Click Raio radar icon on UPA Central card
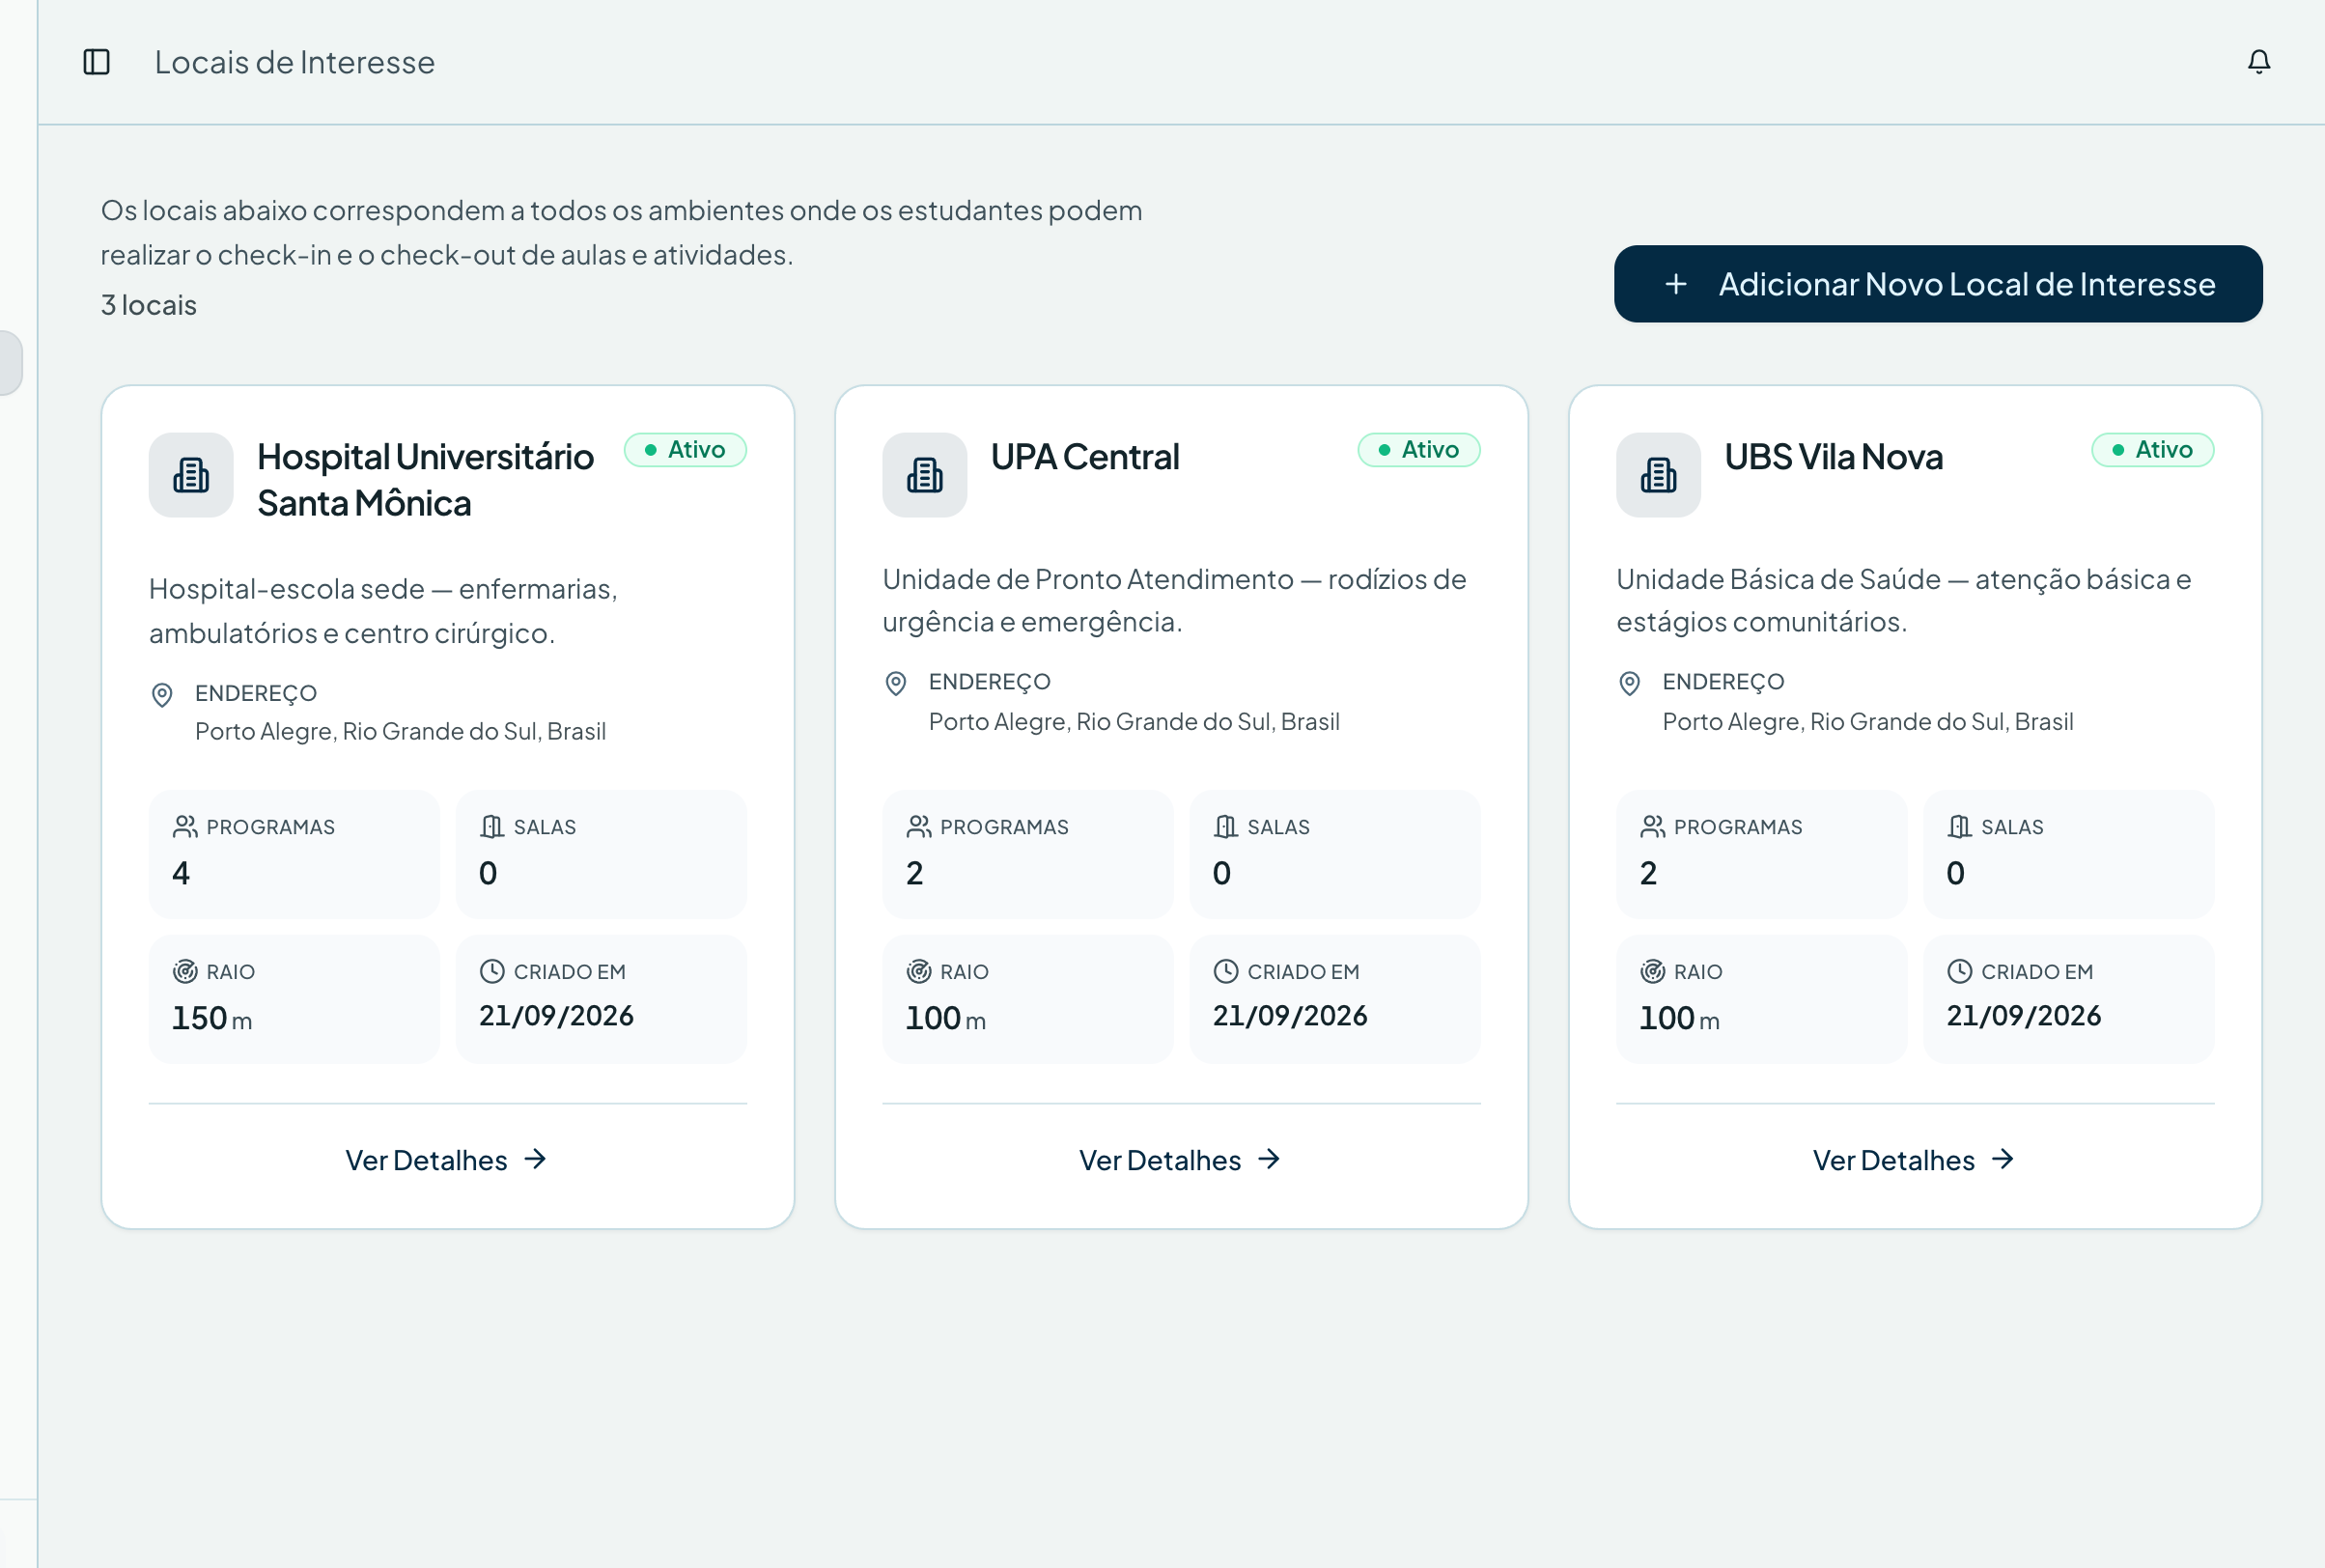Screen dimensions: 2325x1568 click(x=919, y=971)
